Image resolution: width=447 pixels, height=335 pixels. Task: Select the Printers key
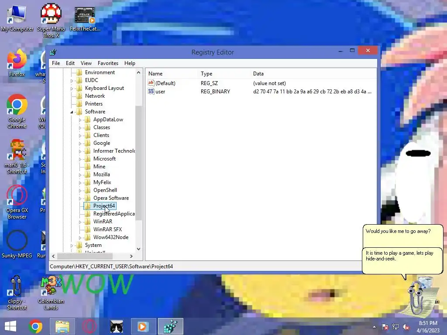(x=94, y=104)
